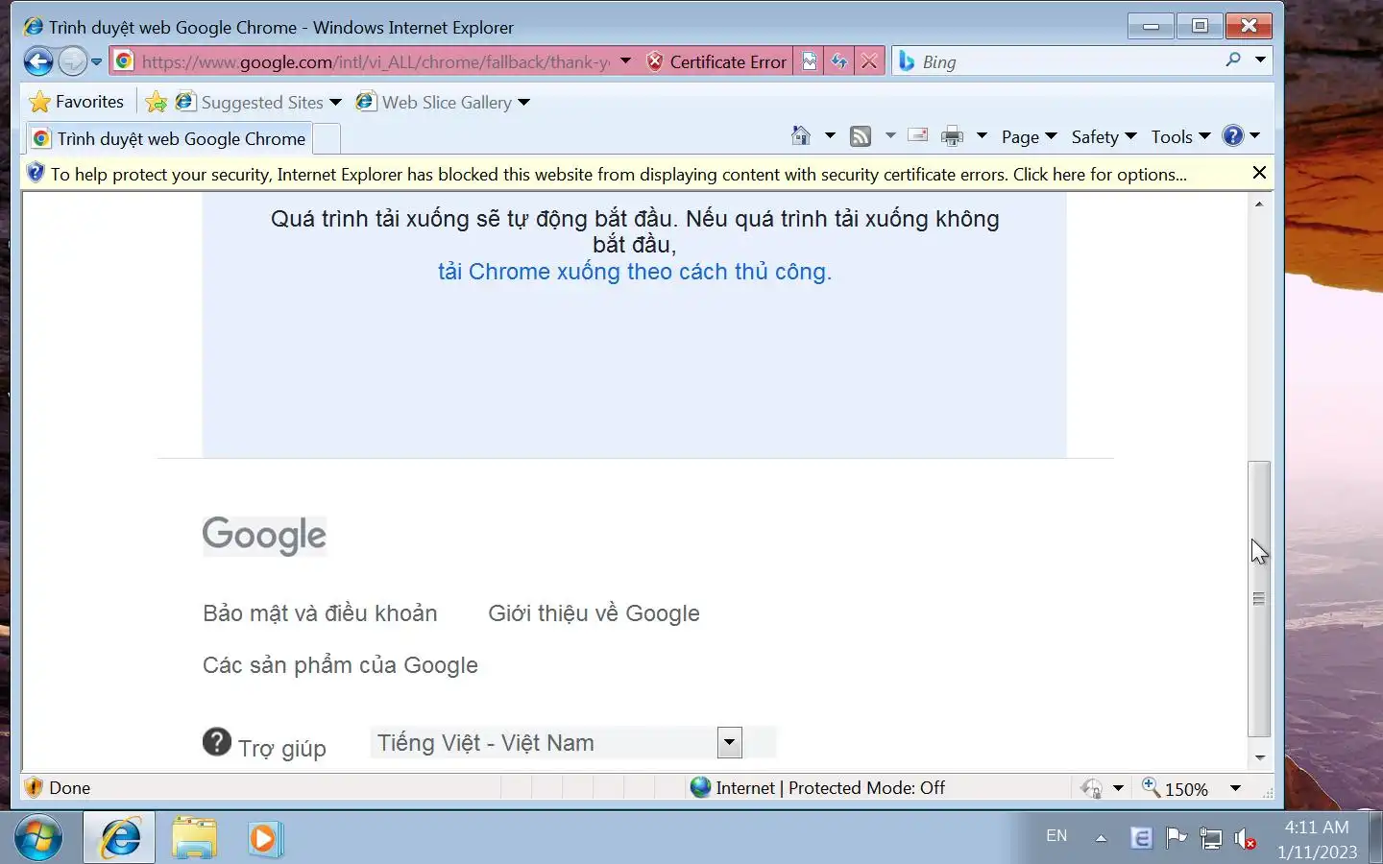Go back with the Back arrow button
Screen dimensions: 1383x864
38,61
